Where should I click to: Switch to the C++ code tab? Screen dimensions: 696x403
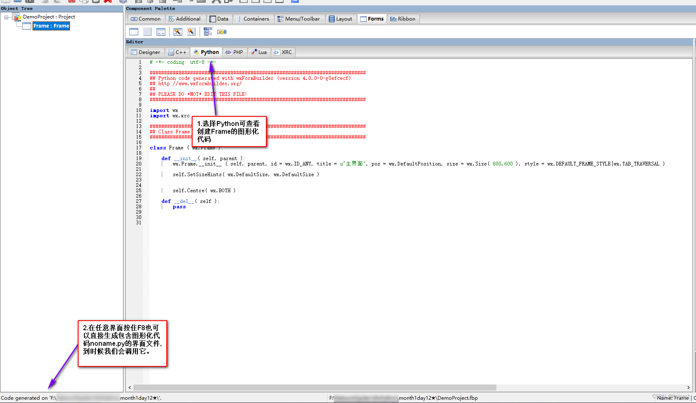(177, 52)
